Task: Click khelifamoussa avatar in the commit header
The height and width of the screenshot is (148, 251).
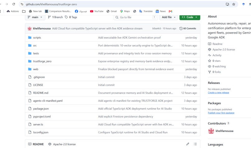Action: pos(30,28)
